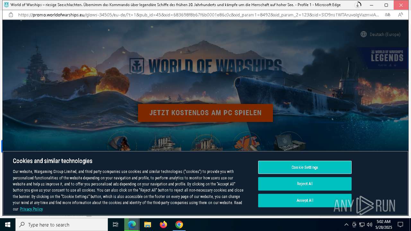
Task: Click the volume speaker tray icon
Action: pos(370,225)
